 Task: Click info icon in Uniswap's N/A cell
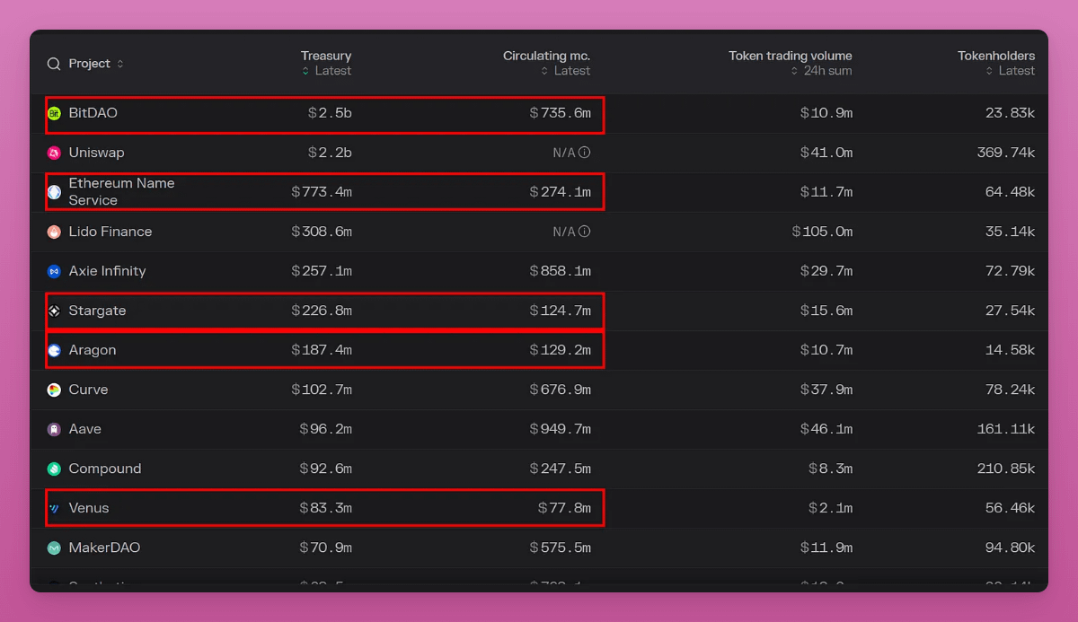[585, 153]
